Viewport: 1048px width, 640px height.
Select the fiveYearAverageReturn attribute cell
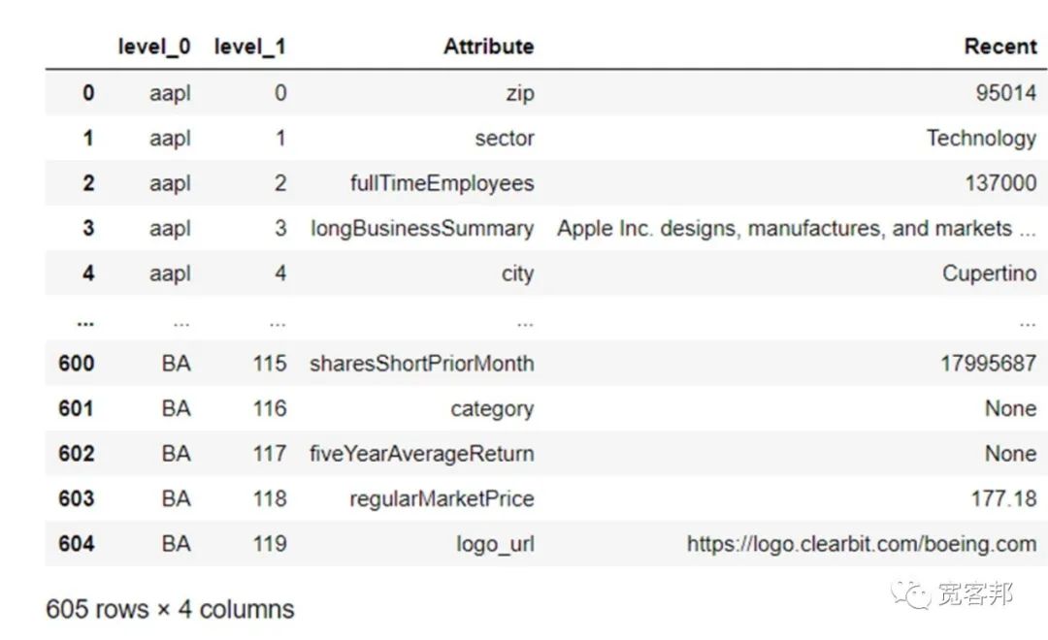[422, 454]
